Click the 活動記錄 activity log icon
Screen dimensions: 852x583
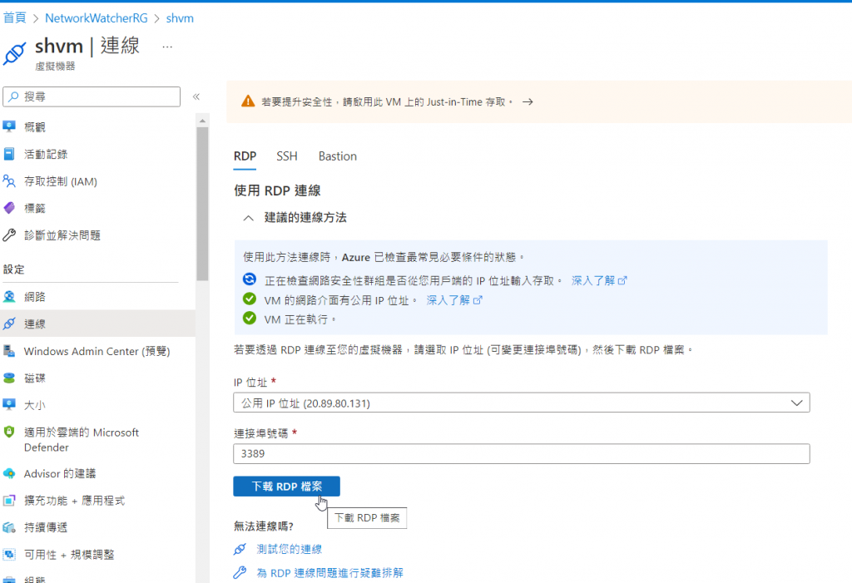[x=9, y=154]
